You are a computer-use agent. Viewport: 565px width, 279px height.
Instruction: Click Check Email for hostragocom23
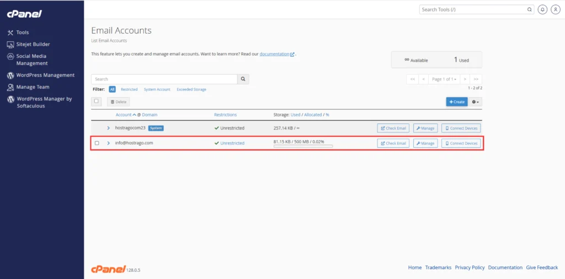[x=393, y=128]
